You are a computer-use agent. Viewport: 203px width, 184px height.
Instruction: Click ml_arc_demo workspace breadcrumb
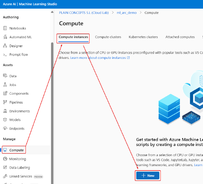coord(127,13)
